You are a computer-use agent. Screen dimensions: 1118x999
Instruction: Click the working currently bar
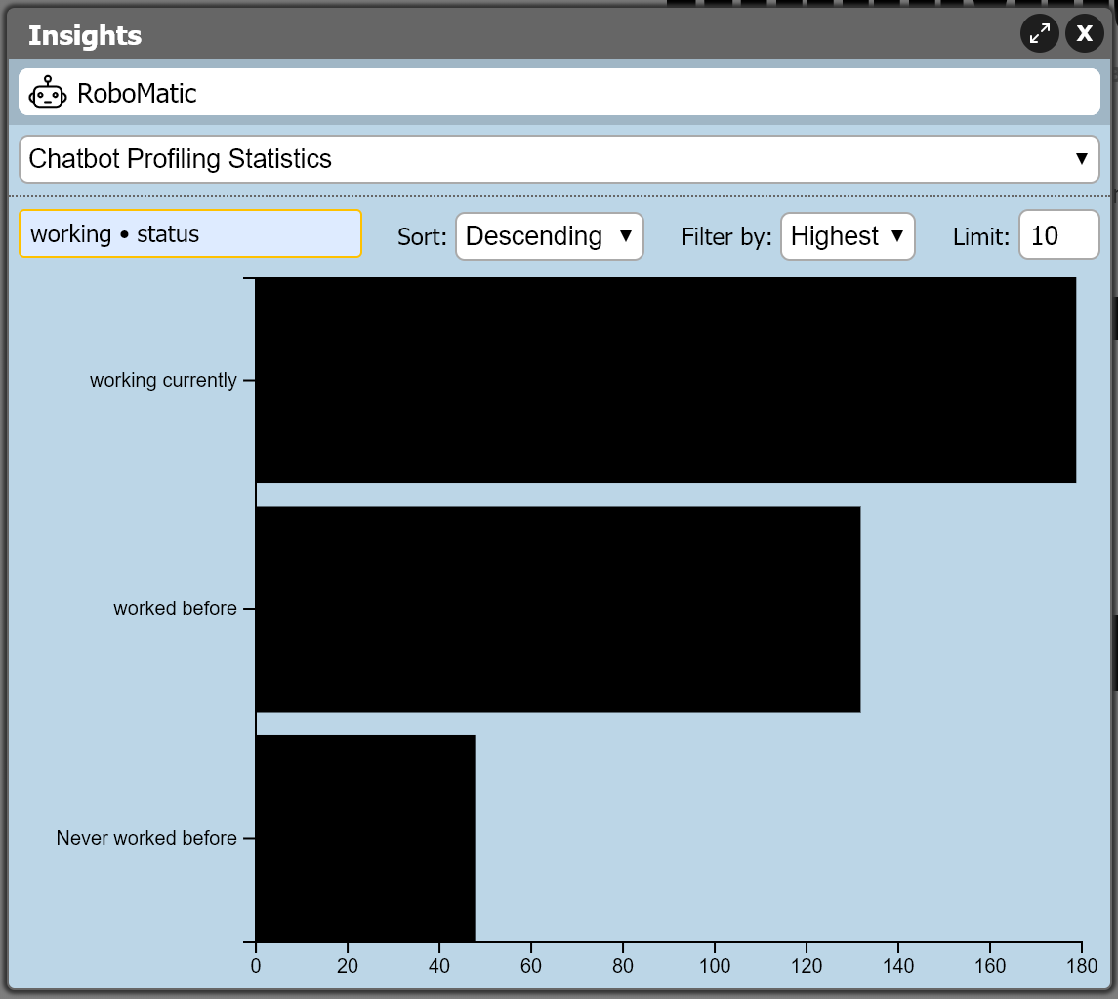pos(666,381)
